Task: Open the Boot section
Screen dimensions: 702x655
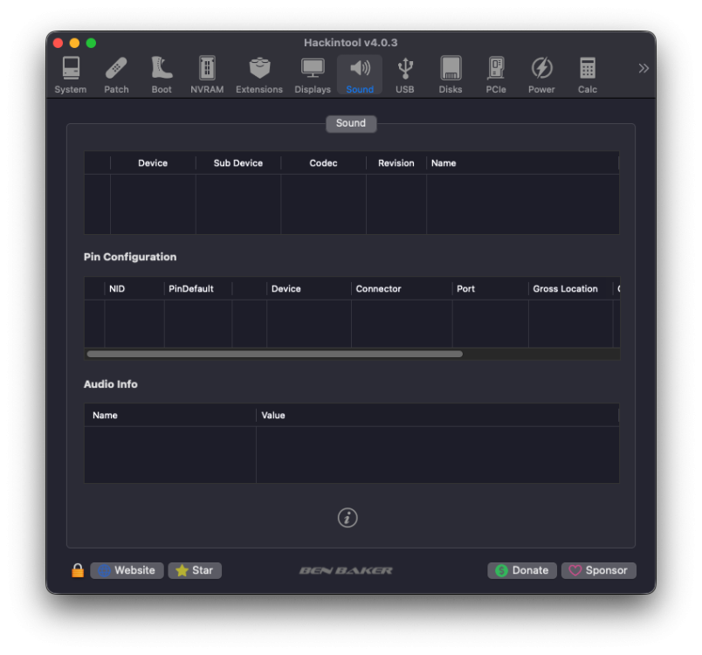Action: click(x=162, y=75)
